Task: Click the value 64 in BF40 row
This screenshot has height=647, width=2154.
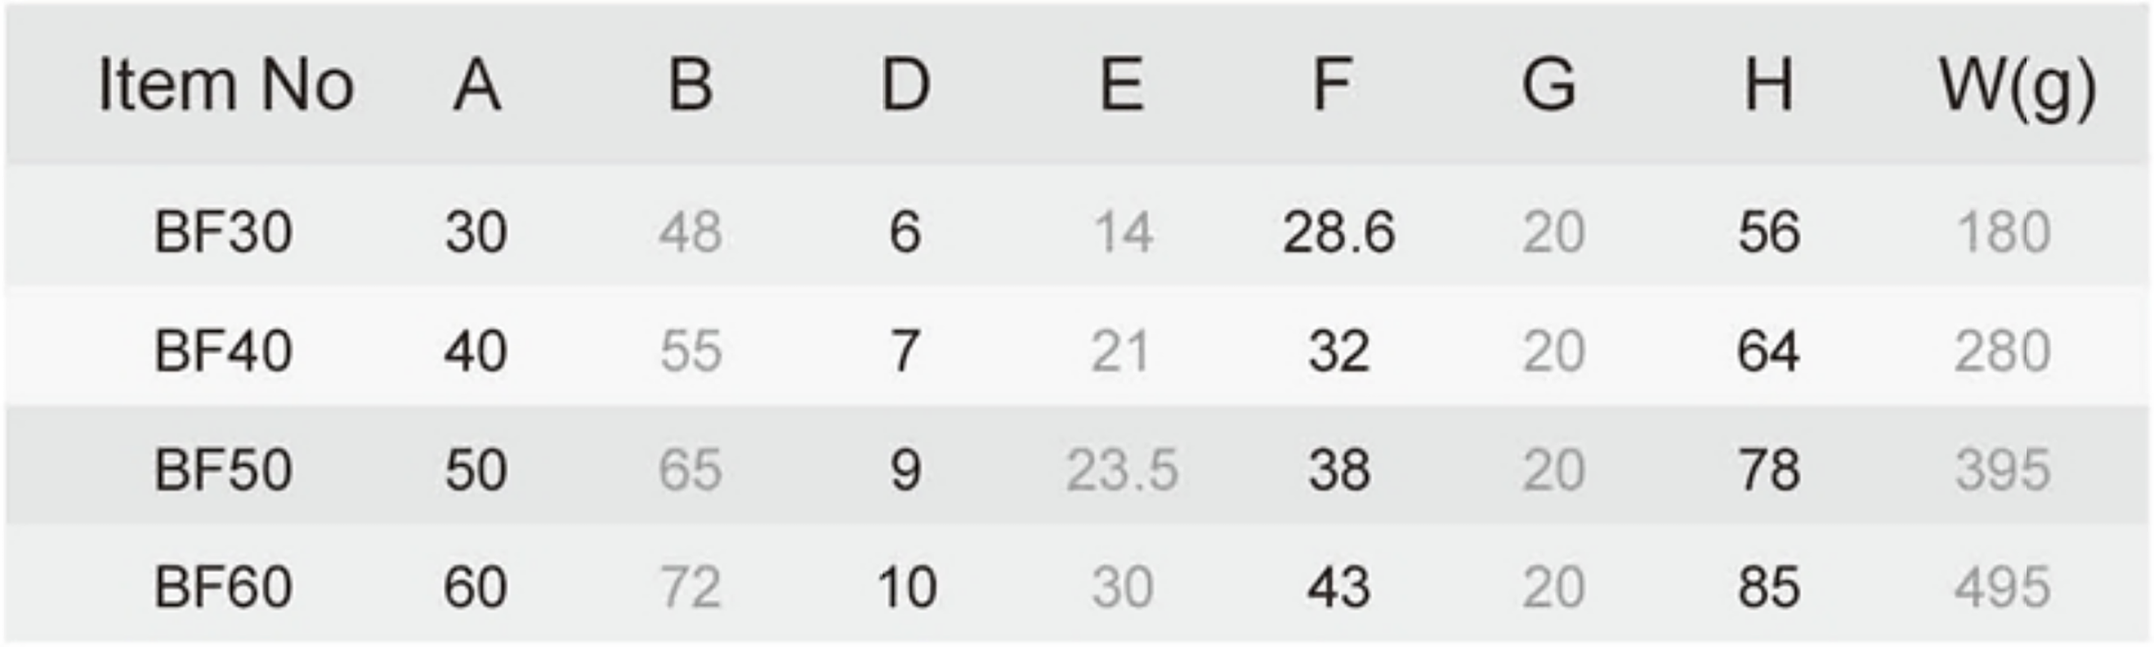Action: [x=1768, y=350]
